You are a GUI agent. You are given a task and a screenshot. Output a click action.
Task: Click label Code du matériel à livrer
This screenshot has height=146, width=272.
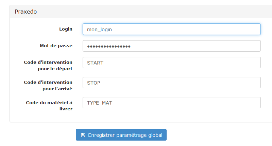pos(49,106)
